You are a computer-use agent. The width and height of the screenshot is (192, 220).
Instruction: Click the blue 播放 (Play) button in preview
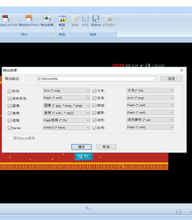pyautogui.click(x=84, y=157)
